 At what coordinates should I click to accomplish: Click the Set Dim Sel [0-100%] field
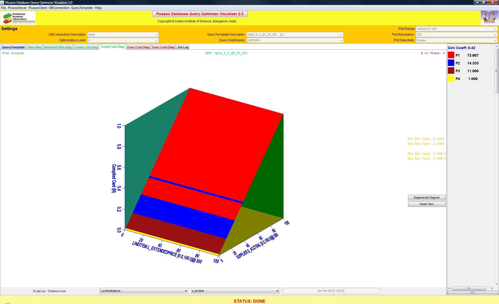coord(331,291)
